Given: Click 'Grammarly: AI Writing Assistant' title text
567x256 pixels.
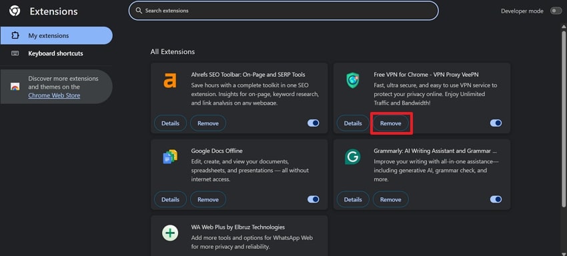Looking at the screenshot, I should coord(435,151).
